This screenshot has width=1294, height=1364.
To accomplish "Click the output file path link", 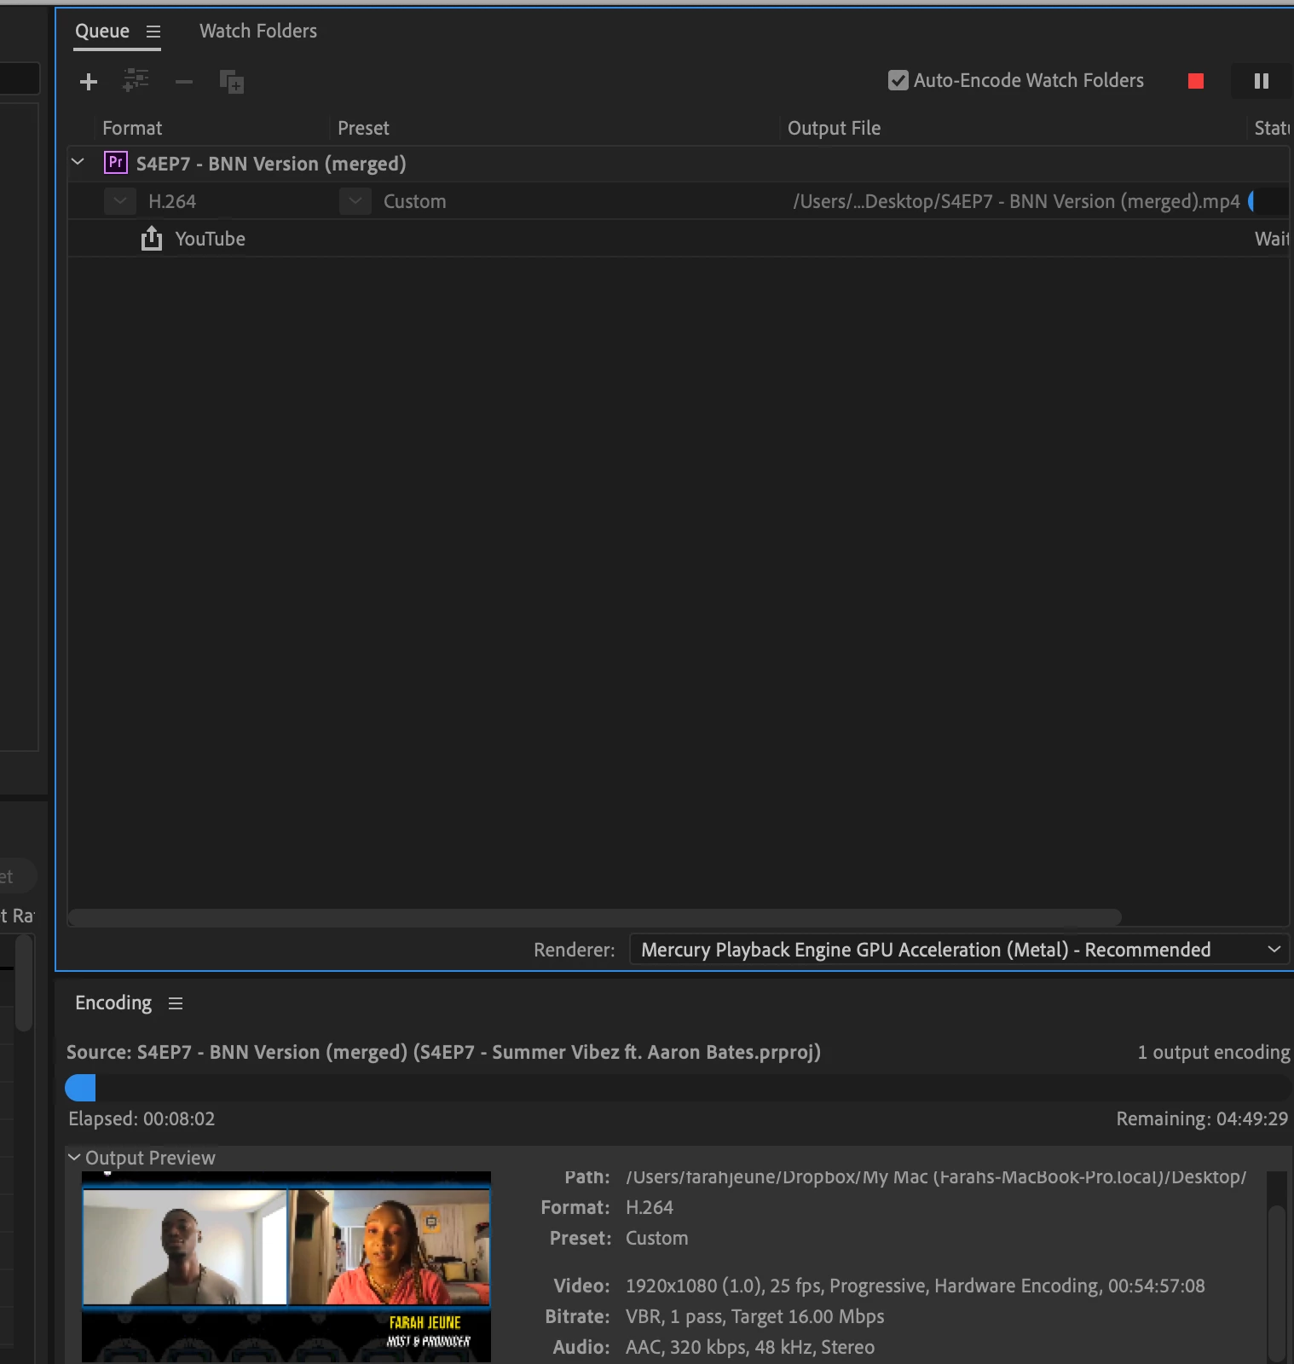I will tap(1016, 201).
